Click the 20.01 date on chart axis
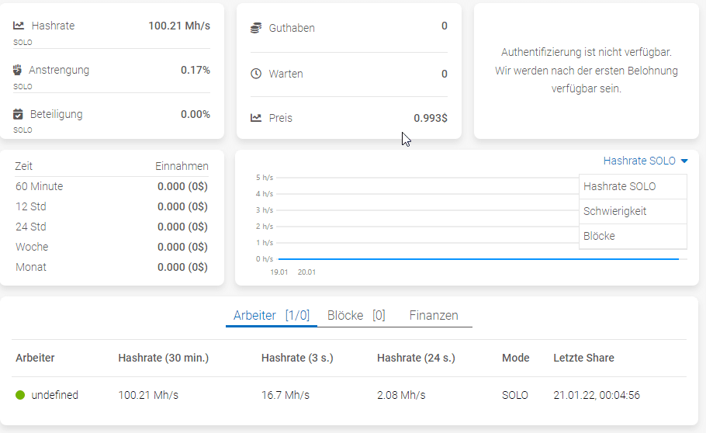This screenshot has width=706, height=433. 306,272
